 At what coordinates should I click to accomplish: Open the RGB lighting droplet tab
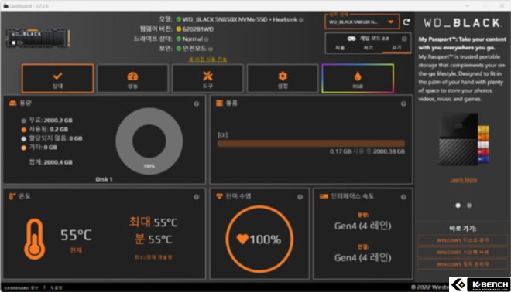click(358, 78)
